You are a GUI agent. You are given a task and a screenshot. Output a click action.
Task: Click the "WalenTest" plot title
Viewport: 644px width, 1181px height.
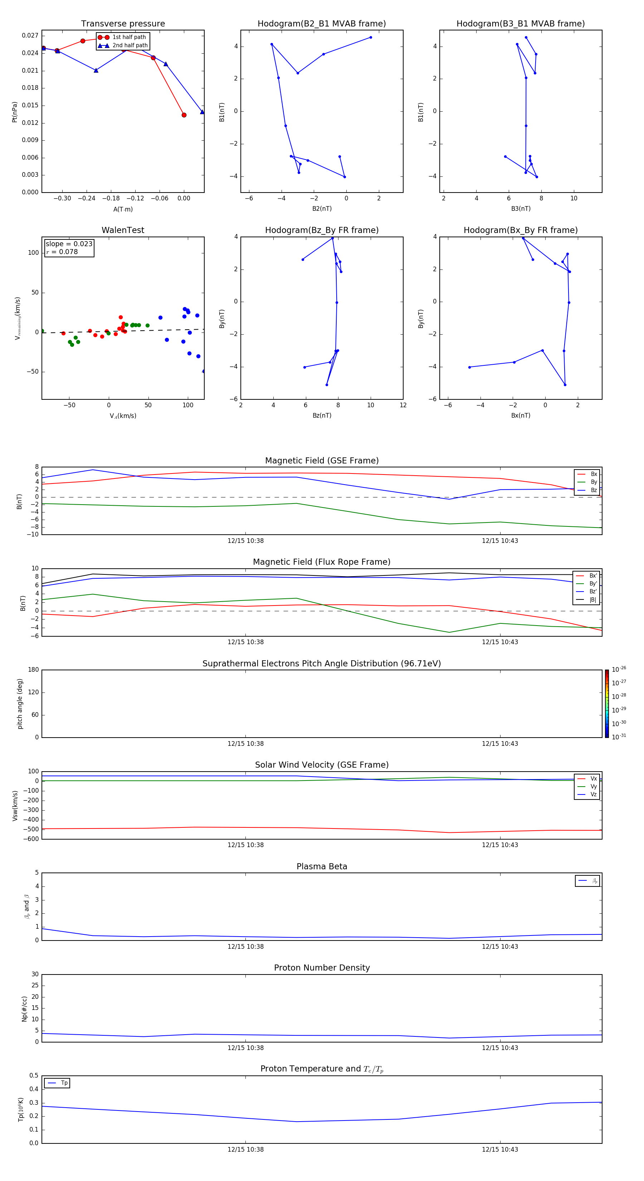coord(123,230)
